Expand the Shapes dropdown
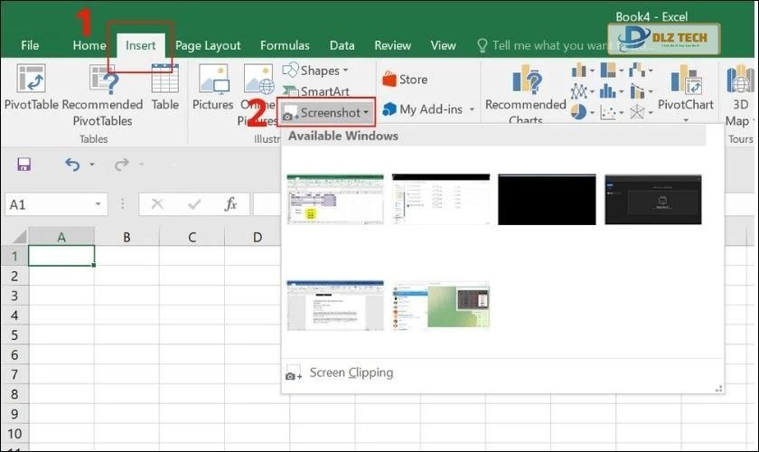 click(315, 71)
